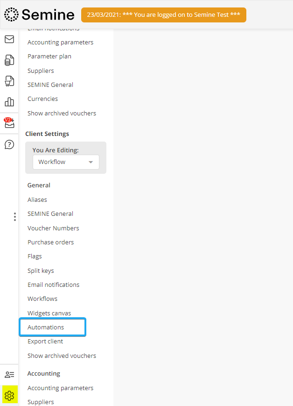Select Automations in client settings
This screenshot has width=293, height=406.
point(46,327)
